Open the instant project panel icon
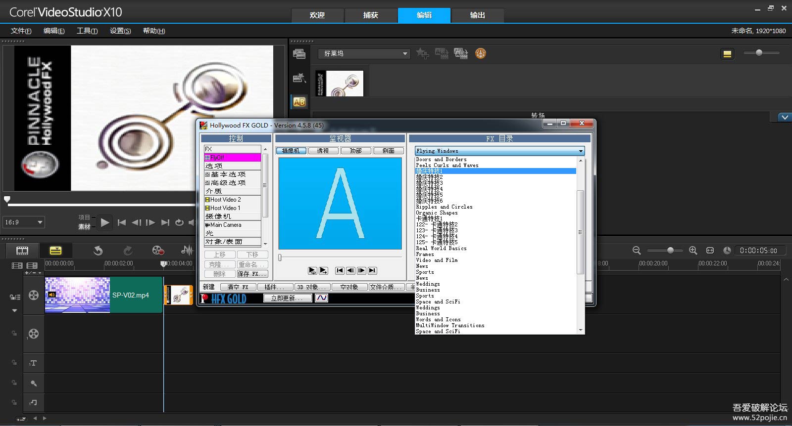 (299, 78)
